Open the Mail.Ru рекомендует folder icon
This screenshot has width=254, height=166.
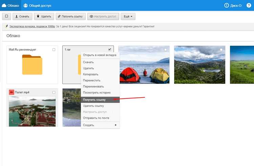(32, 64)
